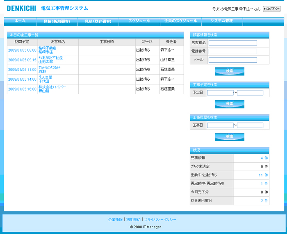The width and height of the screenshot is (287, 234).
Task: Click the 予定日 start date field
Action: coord(220,93)
